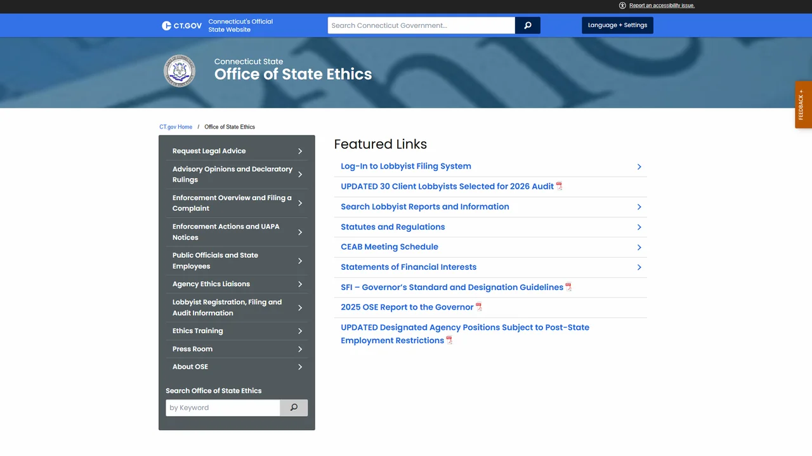Viewport: 812px width, 456px height.
Task: Expand Press Room chevron
Action: 300,349
